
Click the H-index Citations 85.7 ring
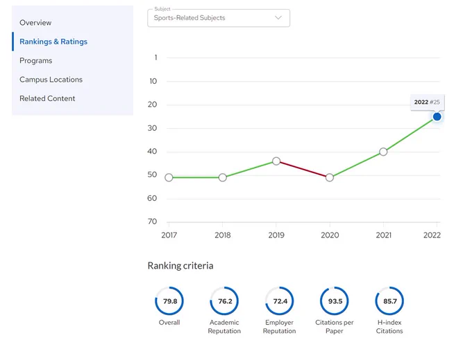389,301
